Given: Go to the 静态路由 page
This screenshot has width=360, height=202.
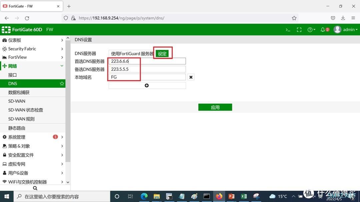Looking at the screenshot, I should pos(17,128).
